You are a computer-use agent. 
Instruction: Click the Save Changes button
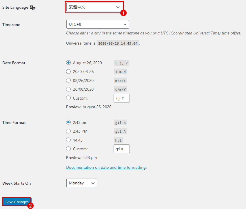click(x=17, y=202)
